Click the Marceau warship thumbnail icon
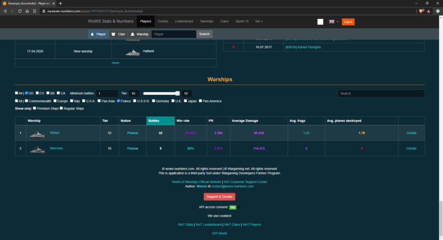443x240 pixels. point(37,149)
